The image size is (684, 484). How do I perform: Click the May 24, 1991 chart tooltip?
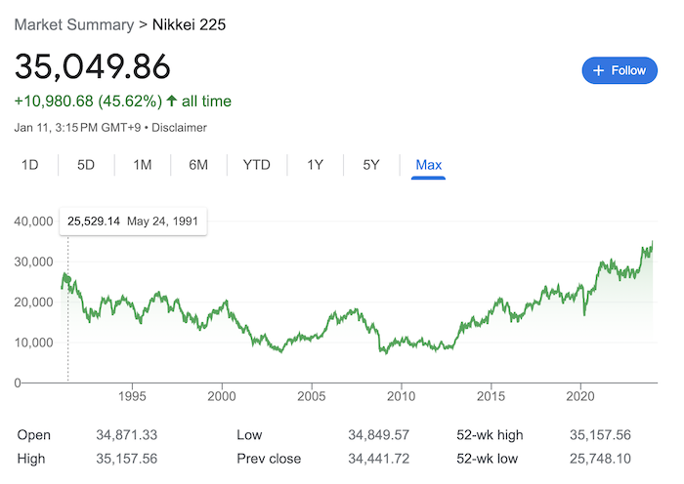(132, 222)
